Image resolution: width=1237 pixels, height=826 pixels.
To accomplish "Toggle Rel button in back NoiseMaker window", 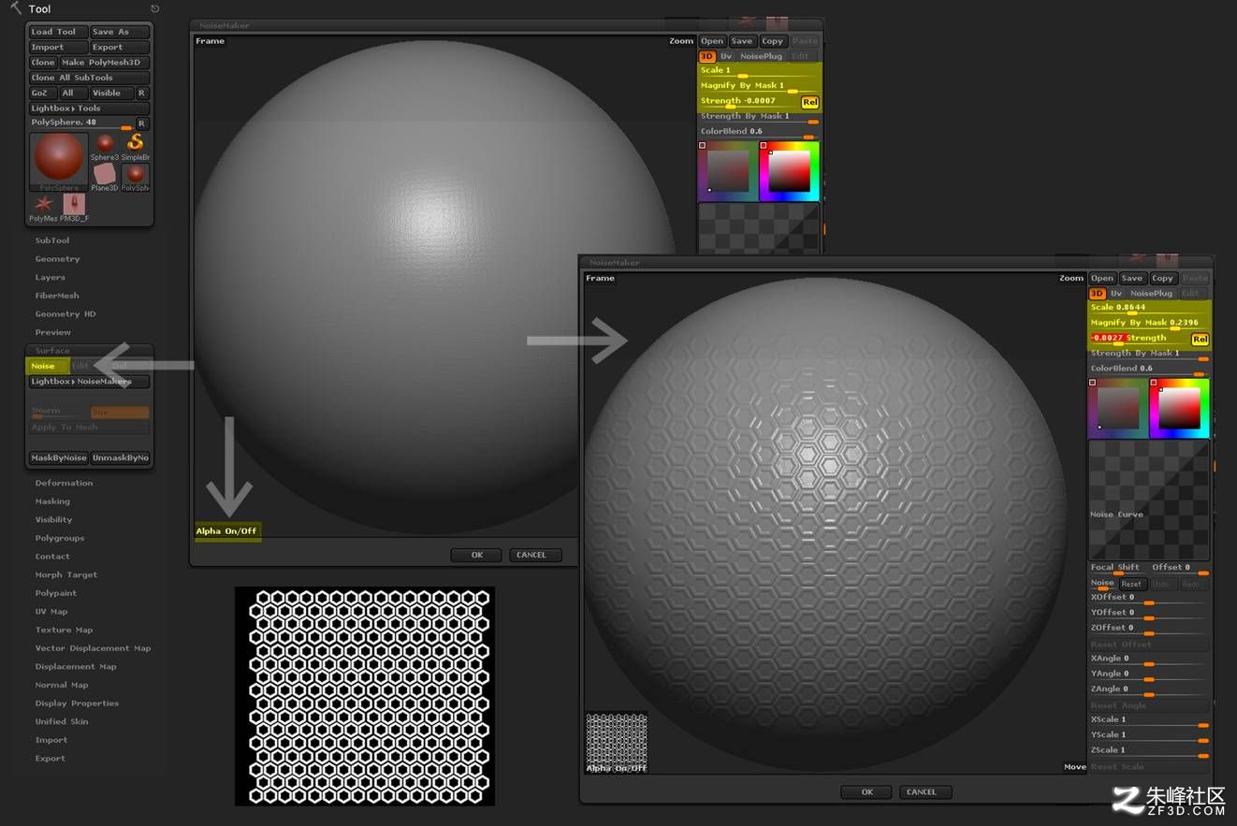I will pyautogui.click(x=809, y=102).
